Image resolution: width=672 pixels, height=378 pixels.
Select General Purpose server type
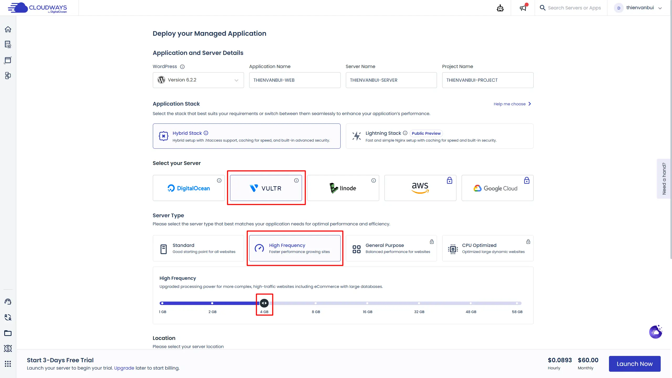click(x=391, y=248)
